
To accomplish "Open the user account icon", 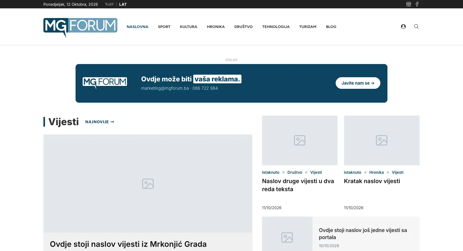I will coord(403,27).
